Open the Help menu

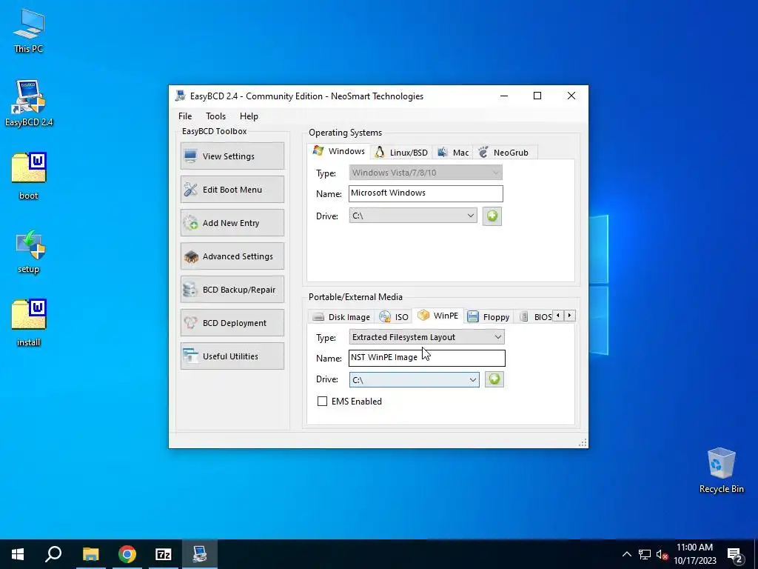(x=249, y=116)
